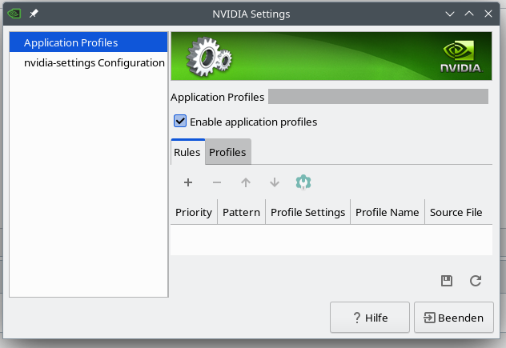Move rule up with arrow icon

click(x=246, y=182)
